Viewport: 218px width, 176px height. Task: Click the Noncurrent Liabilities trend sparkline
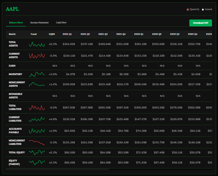pos(37,142)
